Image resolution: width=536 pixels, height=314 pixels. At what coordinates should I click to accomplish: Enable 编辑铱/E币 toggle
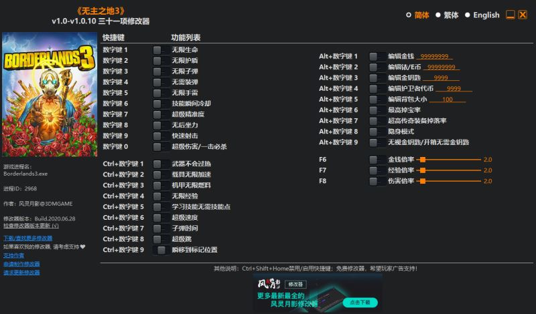[x=377, y=67]
